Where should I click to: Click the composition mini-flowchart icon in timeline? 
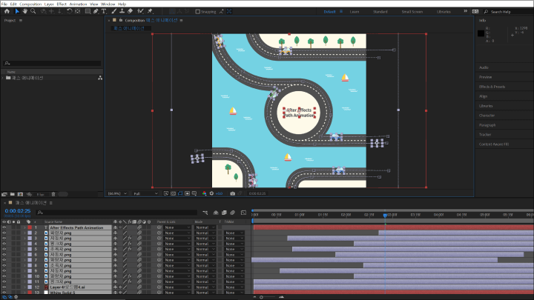click(x=205, y=213)
